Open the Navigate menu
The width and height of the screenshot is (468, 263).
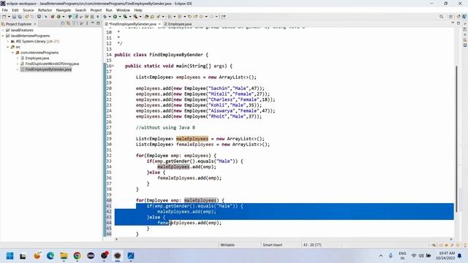click(x=64, y=10)
